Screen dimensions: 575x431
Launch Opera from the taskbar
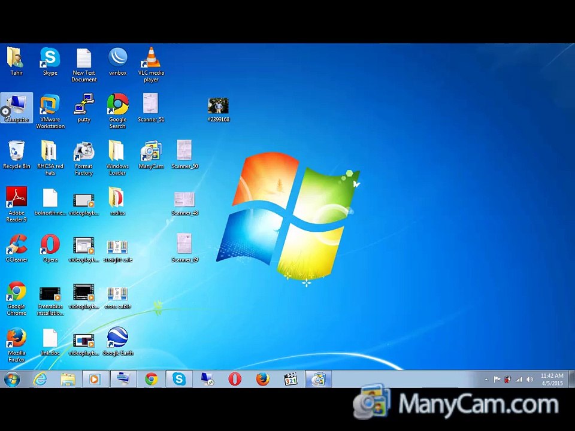click(x=235, y=379)
